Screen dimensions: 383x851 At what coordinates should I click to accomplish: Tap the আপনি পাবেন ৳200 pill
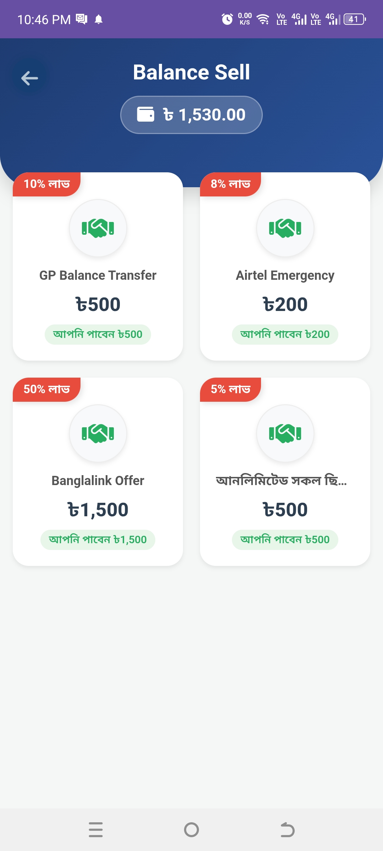pos(285,334)
